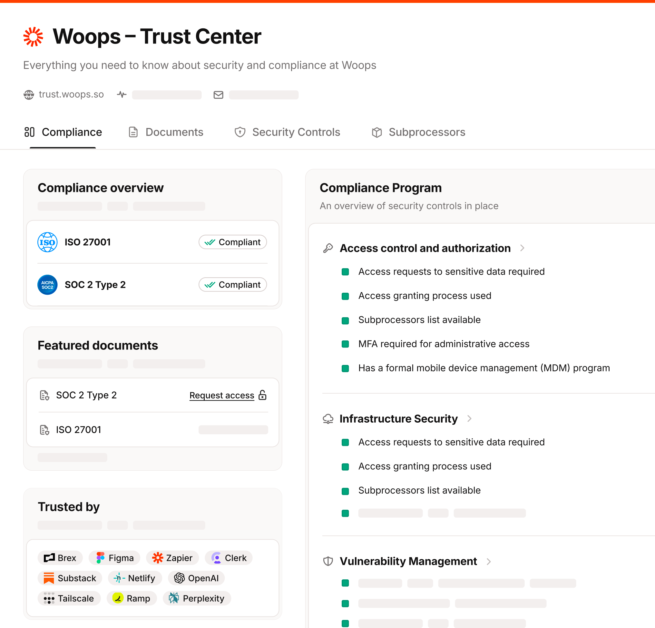
Task: Click the Woops sunburst logo
Action: click(33, 36)
